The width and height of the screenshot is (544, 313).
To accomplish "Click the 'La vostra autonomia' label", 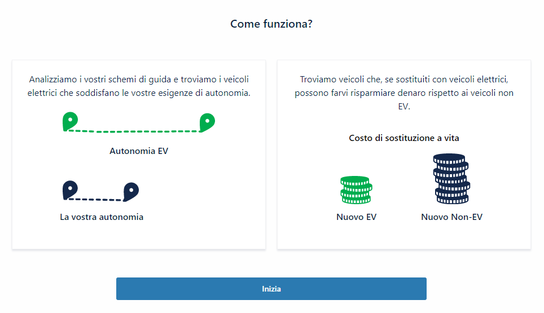I will pyautogui.click(x=102, y=217).
